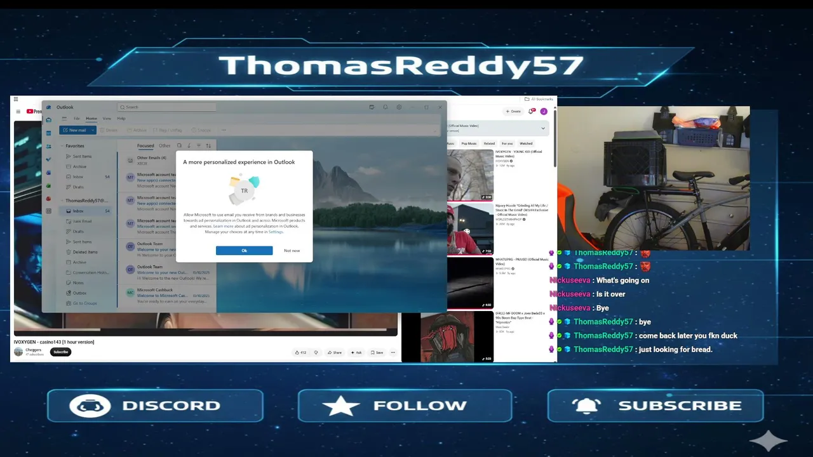Dislike the YouTube video

(316, 352)
